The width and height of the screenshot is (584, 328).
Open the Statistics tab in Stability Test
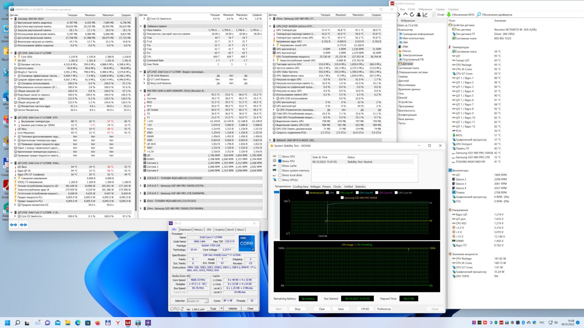coord(360,187)
